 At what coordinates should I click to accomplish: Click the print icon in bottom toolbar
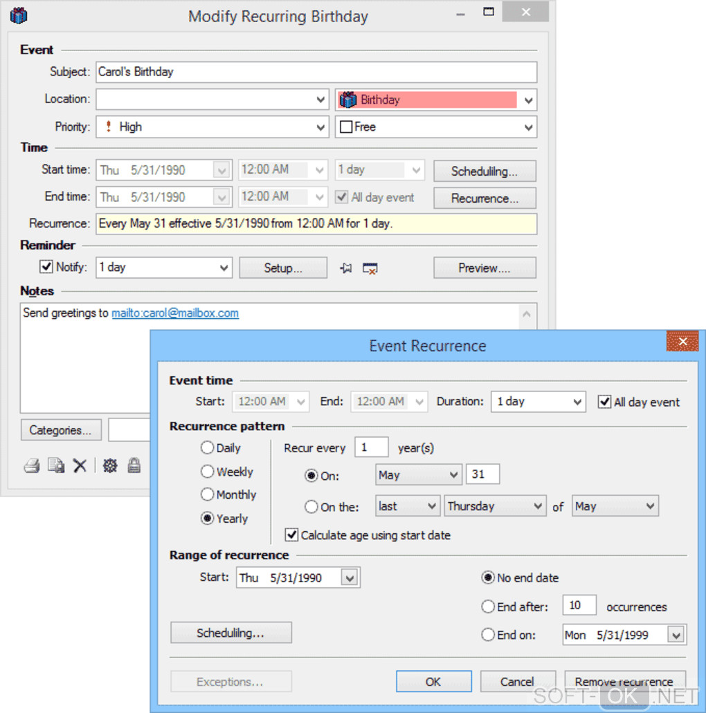click(32, 465)
